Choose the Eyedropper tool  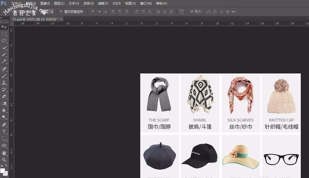tap(4, 61)
